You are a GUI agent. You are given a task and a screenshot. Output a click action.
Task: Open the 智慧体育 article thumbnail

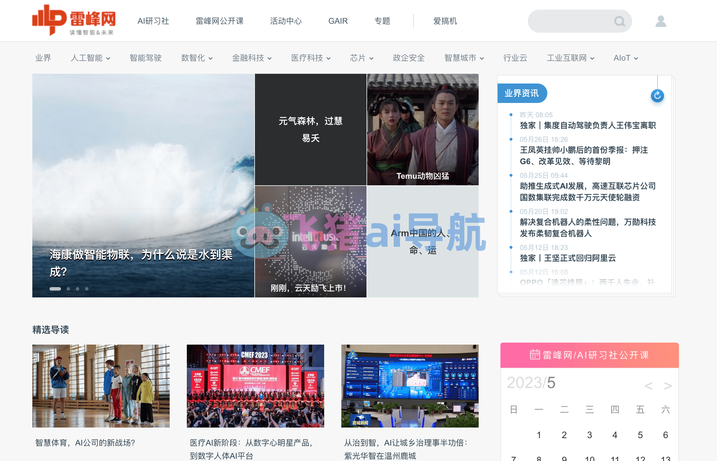click(x=101, y=386)
